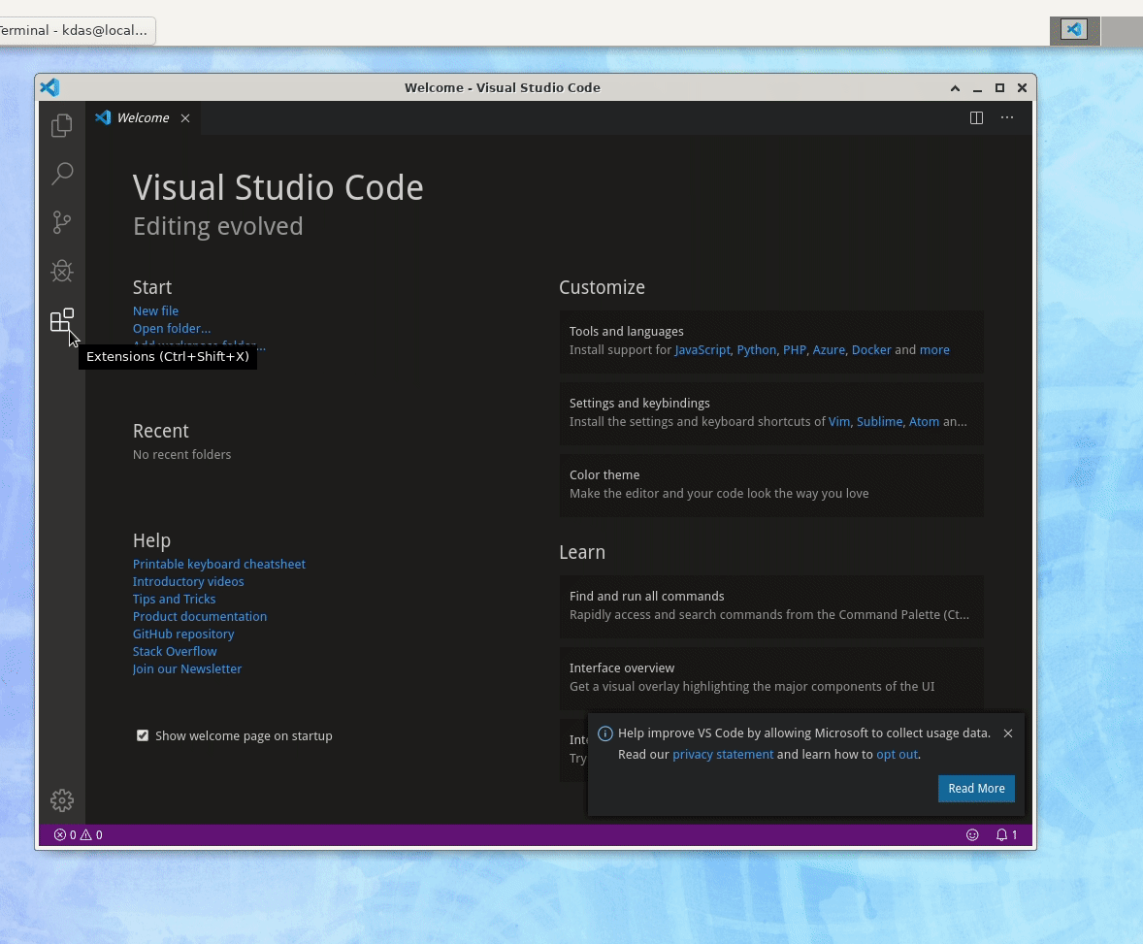Close the Welcome tab
The image size is (1143, 944).
[185, 118]
